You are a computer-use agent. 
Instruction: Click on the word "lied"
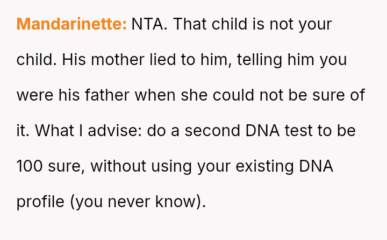point(163,60)
